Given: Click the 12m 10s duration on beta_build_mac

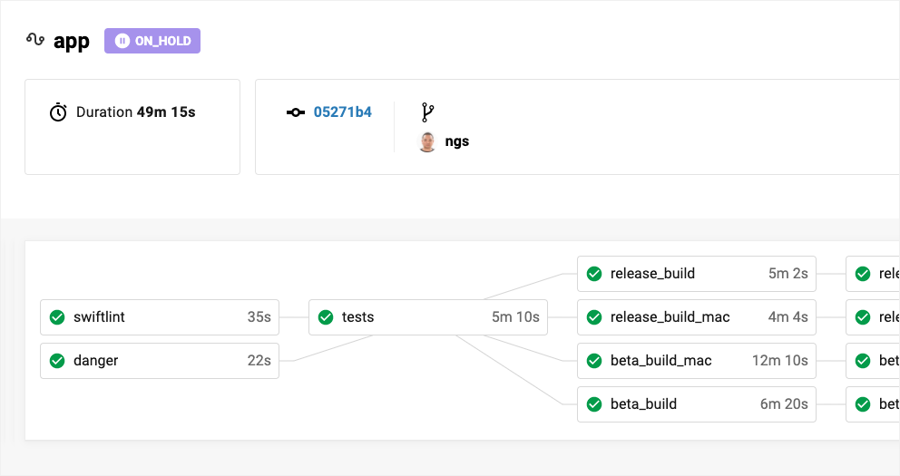Looking at the screenshot, I should pos(779,361).
